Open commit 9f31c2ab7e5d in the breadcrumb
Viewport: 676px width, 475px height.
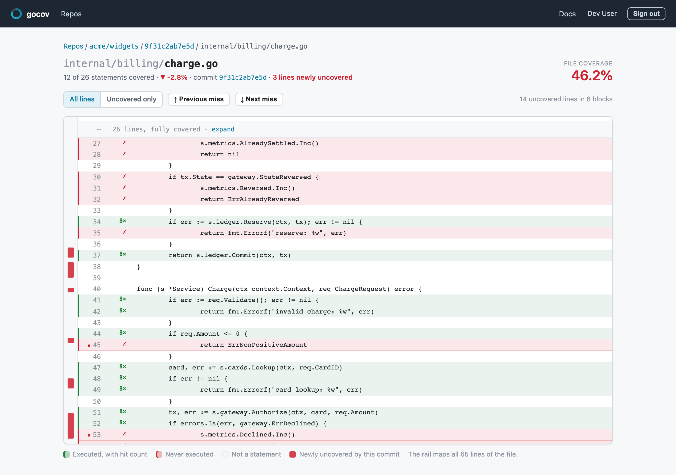[x=169, y=46]
